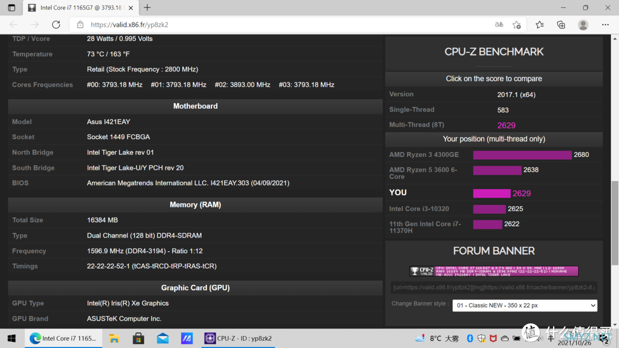Open the Favorites list
The image size is (619, 348).
point(540,25)
